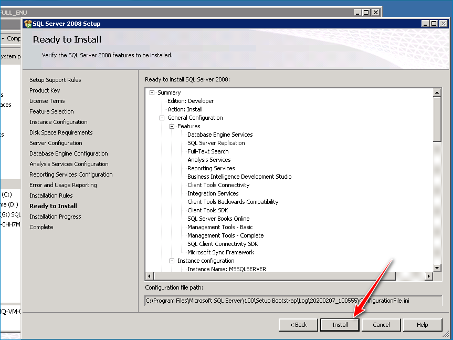Select Edition: Developer tree item
Image resolution: width=453 pixels, height=340 pixels.
tap(191, 101)
